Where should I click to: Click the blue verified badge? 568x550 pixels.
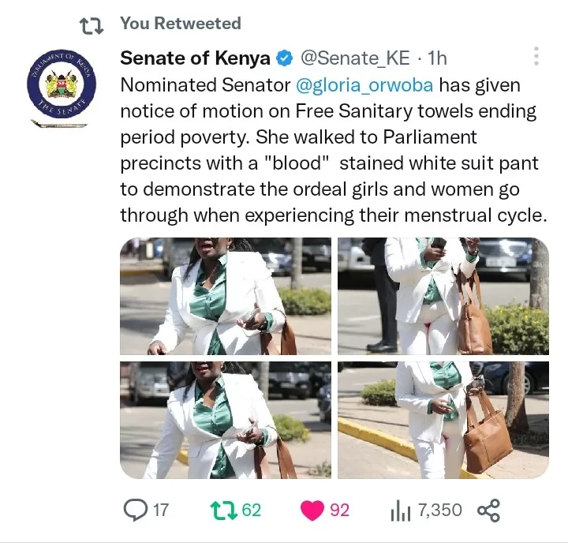click(x=285, y=58)
